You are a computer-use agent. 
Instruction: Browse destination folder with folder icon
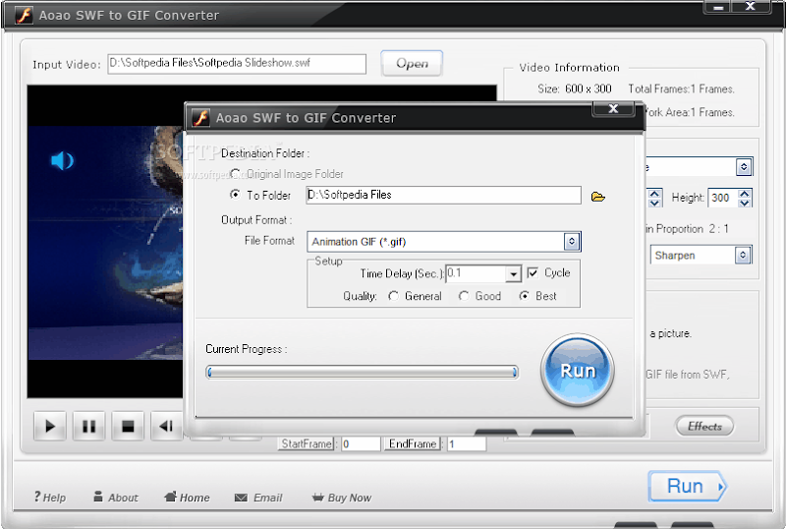tap(598, 197)
